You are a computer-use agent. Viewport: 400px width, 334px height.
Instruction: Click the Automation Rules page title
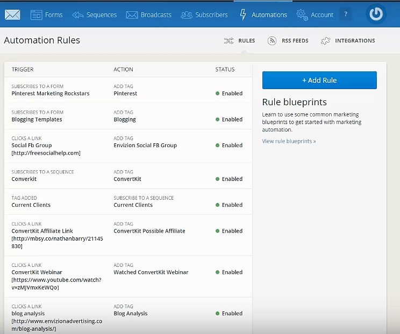click(42, 40)
